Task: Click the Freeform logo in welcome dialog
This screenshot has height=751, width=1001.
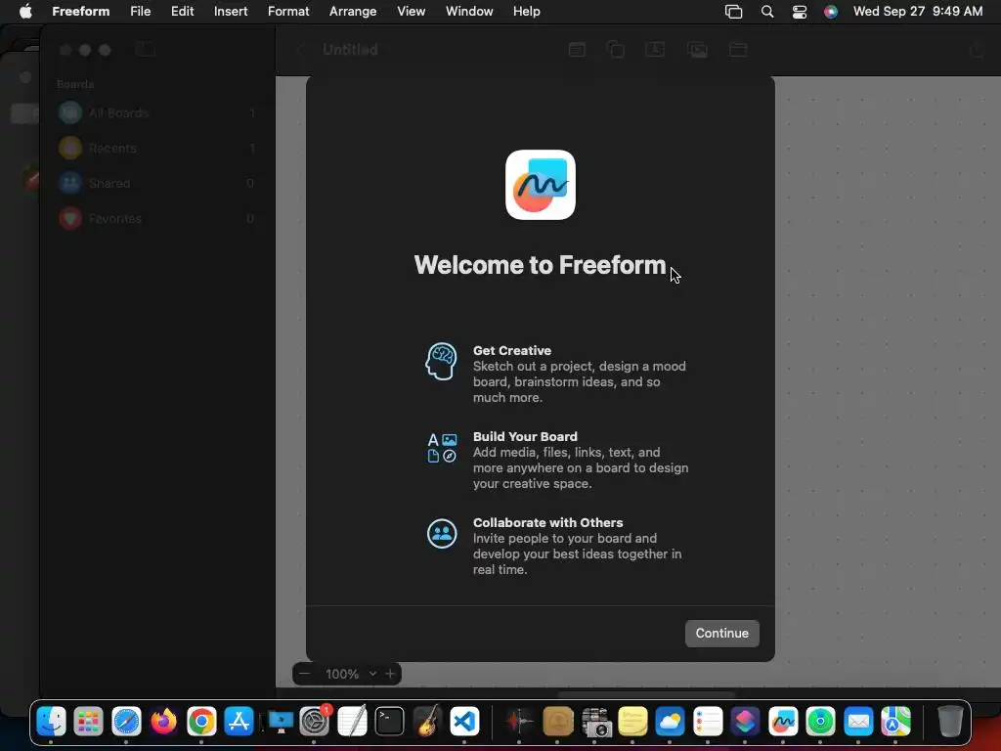Action: pos(540,185)
